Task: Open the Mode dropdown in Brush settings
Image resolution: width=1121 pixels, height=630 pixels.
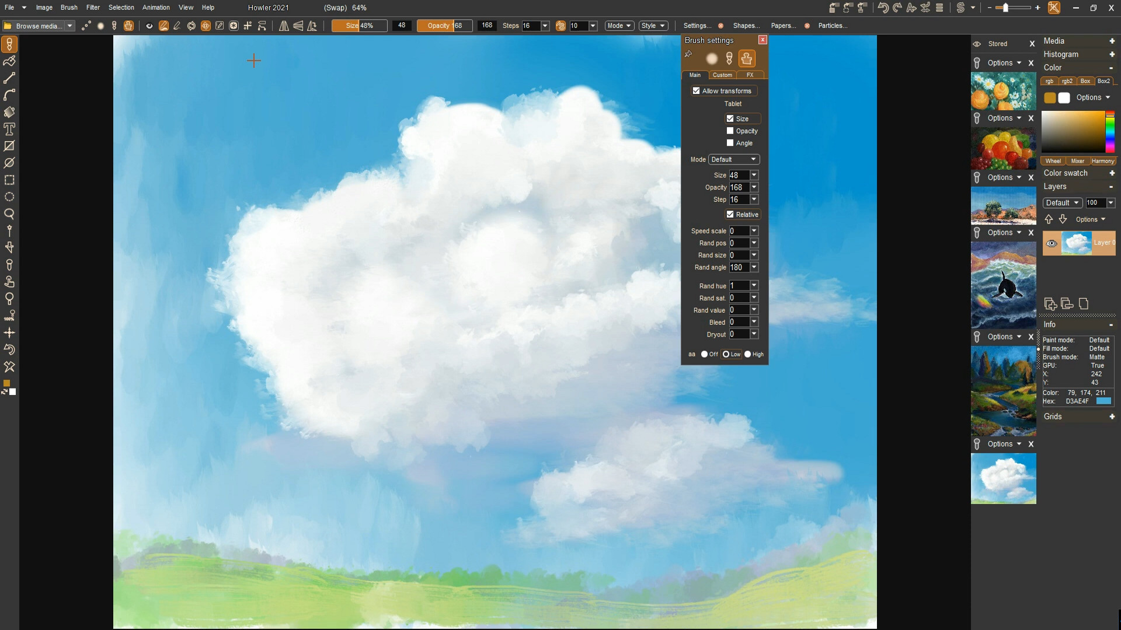Action: click(x=733, y=159)
